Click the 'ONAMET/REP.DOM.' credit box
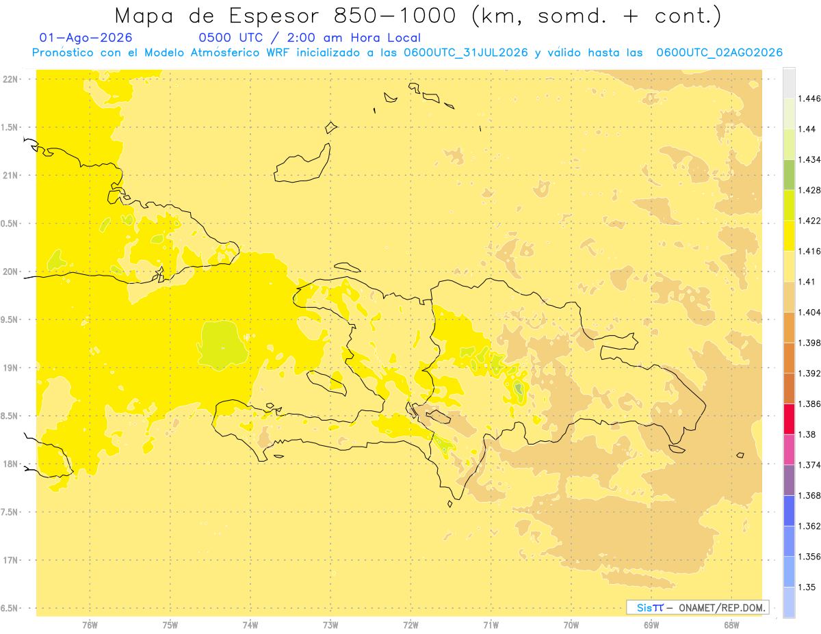This screenshot has height=634, width=821. tap(698, 607)
